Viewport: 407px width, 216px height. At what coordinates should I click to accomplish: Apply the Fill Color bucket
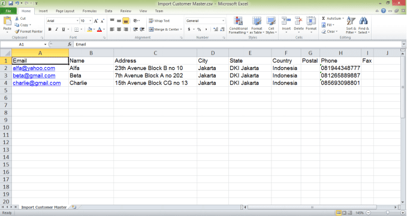point(89,29)
